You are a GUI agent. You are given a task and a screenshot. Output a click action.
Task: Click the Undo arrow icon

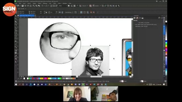click(42, 6)
